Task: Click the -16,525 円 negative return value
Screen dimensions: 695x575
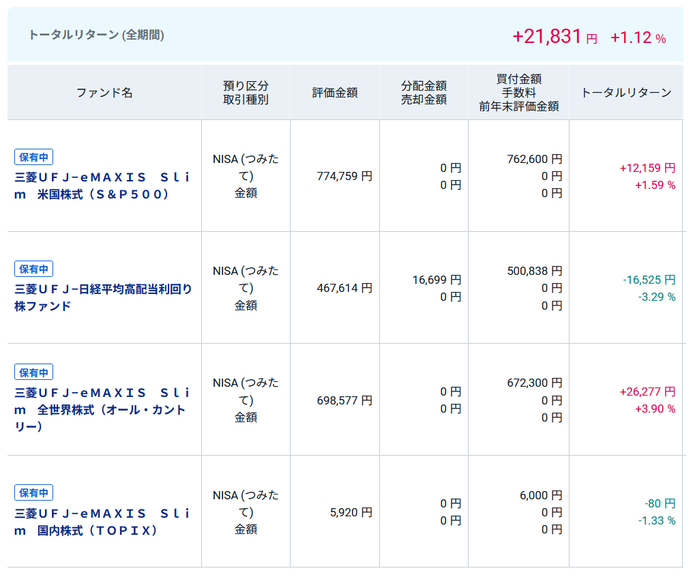Action: click(x=649, y=280)
